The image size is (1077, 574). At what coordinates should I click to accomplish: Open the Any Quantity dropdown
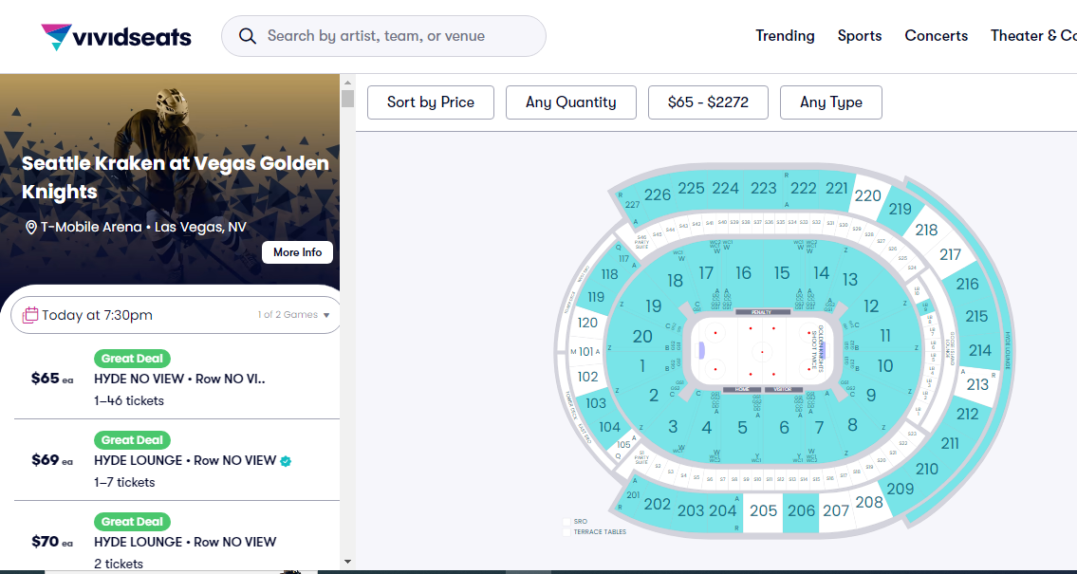(x=571, y=102)
